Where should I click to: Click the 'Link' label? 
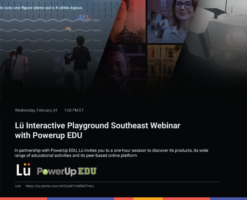coord(18,186)
